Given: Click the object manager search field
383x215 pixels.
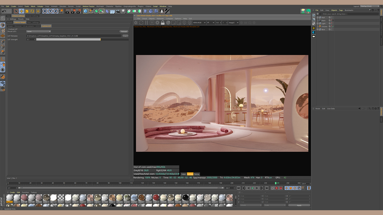Looking at the screenshot, I should click(x=349, y=14).
